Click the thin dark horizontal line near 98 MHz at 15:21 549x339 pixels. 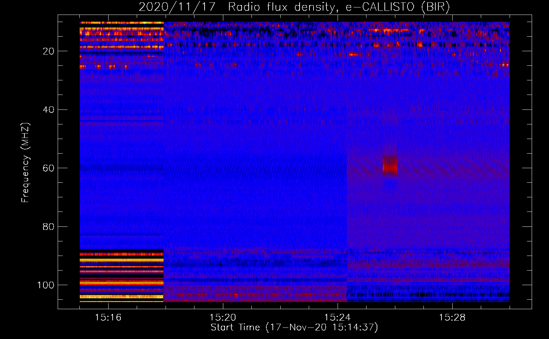click(x=251, y=280)
